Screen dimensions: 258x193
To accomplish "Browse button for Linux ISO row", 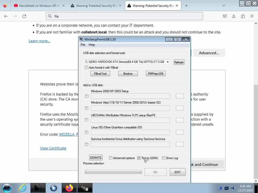I will coord(180,132).
